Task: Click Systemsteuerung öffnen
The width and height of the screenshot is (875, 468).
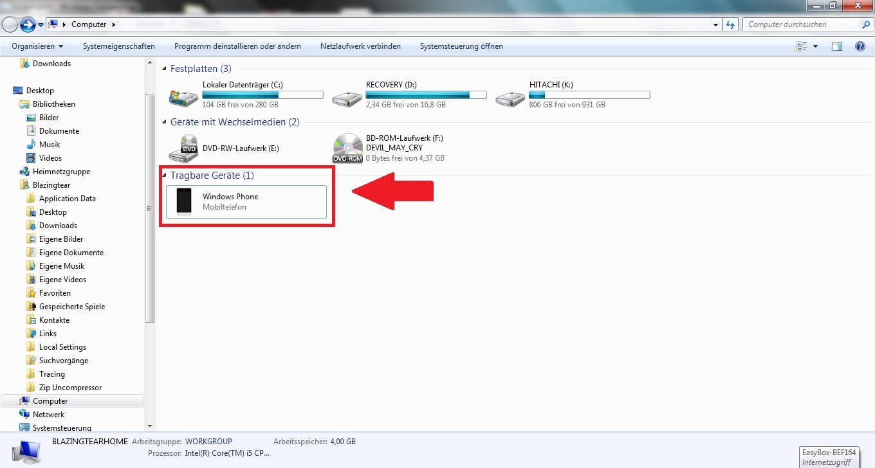Action: coord(461,46)
